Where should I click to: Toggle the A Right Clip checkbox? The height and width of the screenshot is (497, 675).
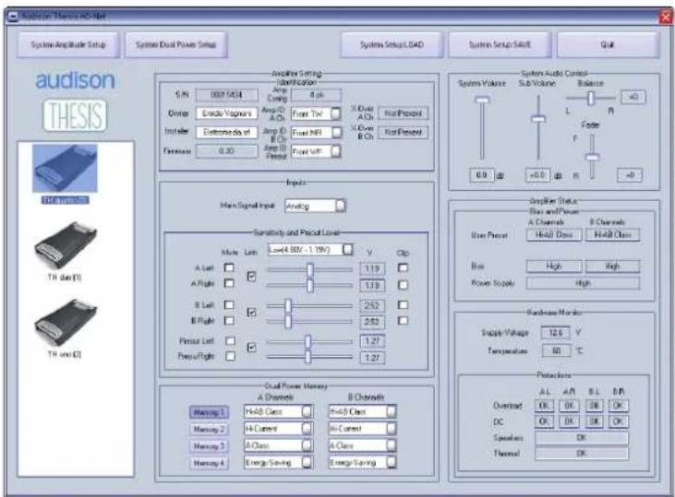click(x=403, y=285)
